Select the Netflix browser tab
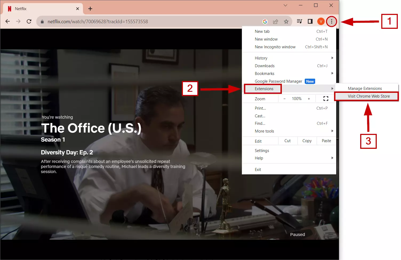Screen dimensions: 401x260 point(43,9)
